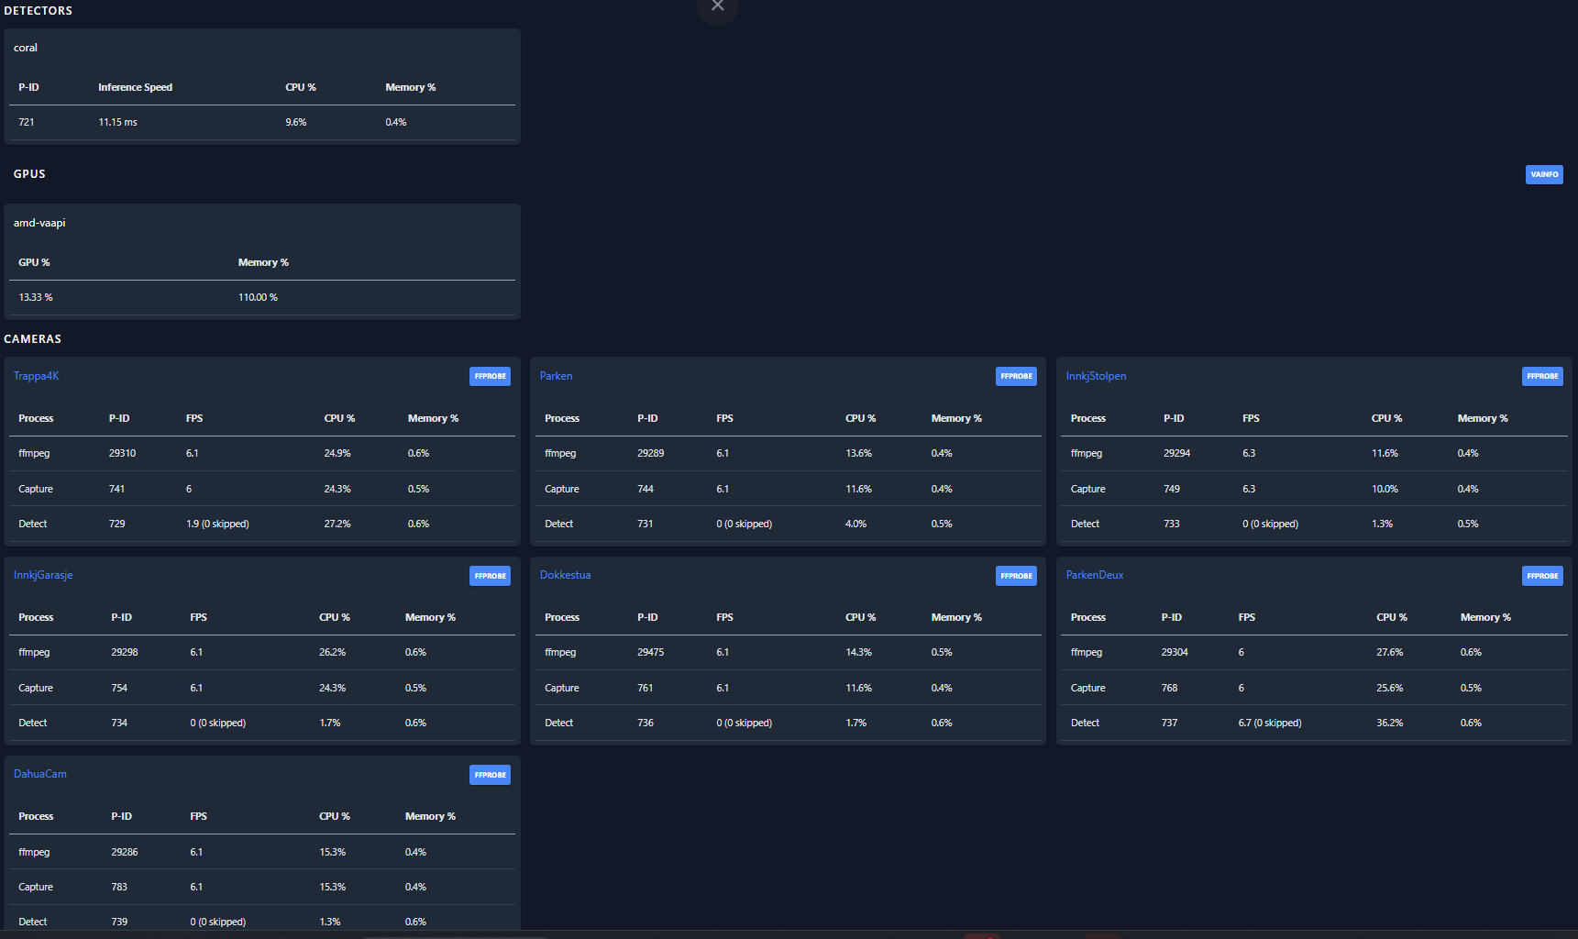Select the ffmpeg process row under Dokkestua
The image size is (1578, 939).
tap(788, 652)
